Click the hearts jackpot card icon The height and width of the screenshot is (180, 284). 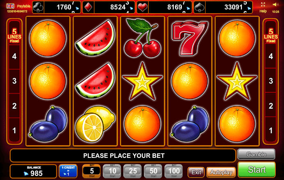[142, 7]
